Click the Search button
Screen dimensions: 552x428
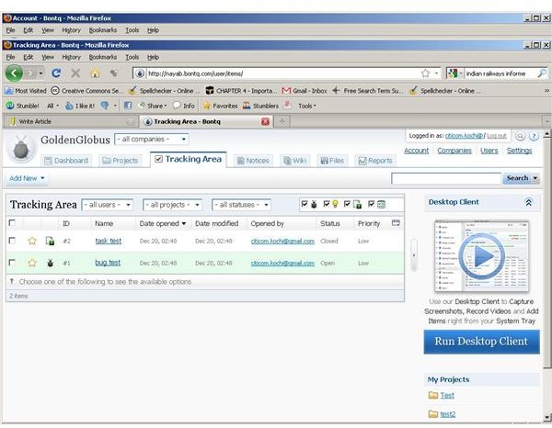[x=517, y=178]
